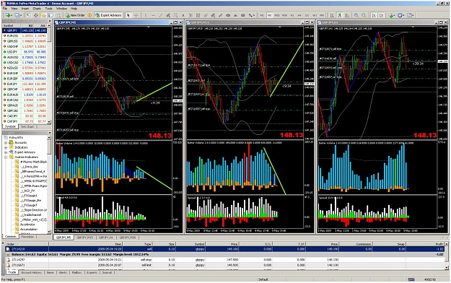Toggle the Market Watch panel icon
Viewport: 451px width, 283px height.
pos(28,15)
